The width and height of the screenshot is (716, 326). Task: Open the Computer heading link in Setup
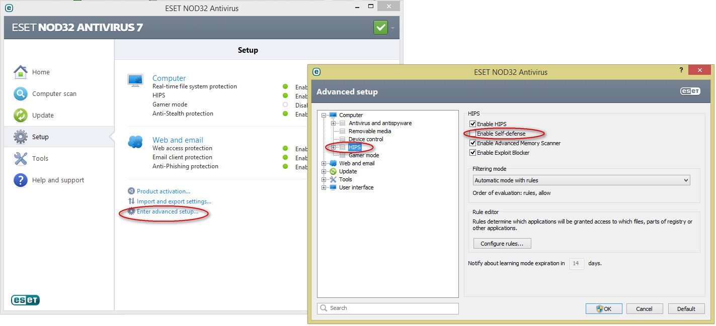click(x=169, y=78)
